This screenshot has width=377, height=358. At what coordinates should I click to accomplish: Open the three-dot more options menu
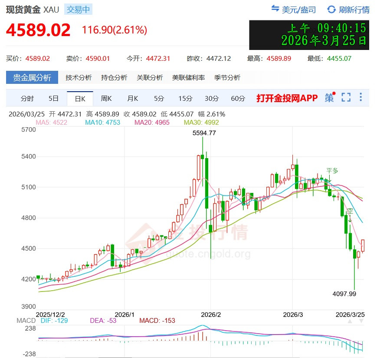click(361, 97)
